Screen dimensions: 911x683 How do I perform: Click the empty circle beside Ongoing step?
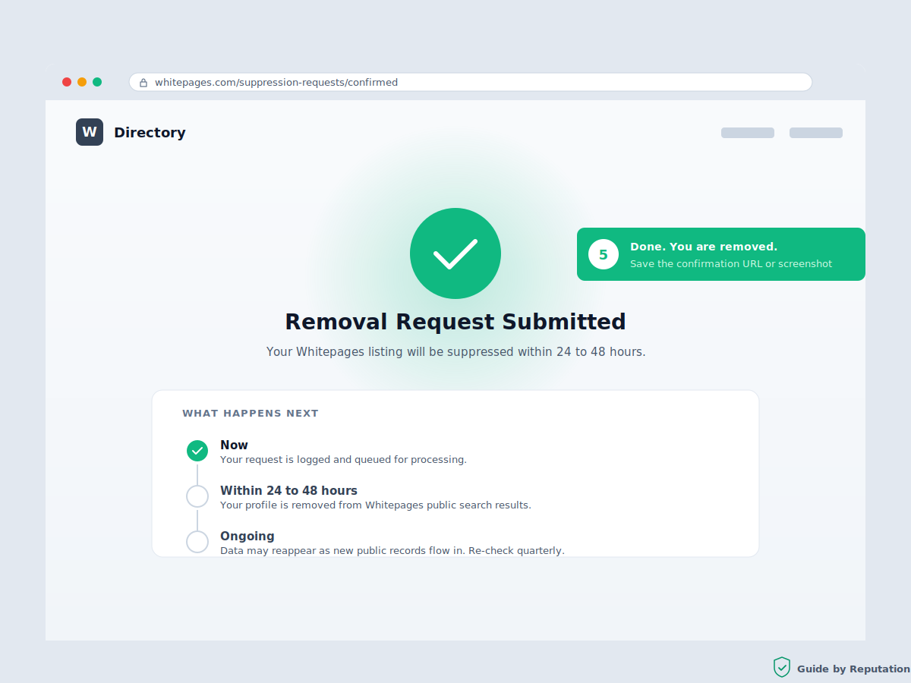coord(197,542)
